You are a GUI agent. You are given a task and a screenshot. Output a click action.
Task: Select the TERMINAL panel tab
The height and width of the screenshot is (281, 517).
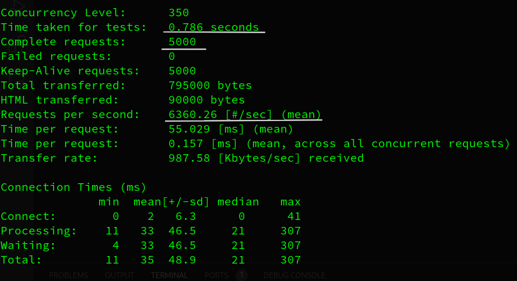[x=169, y=275]
